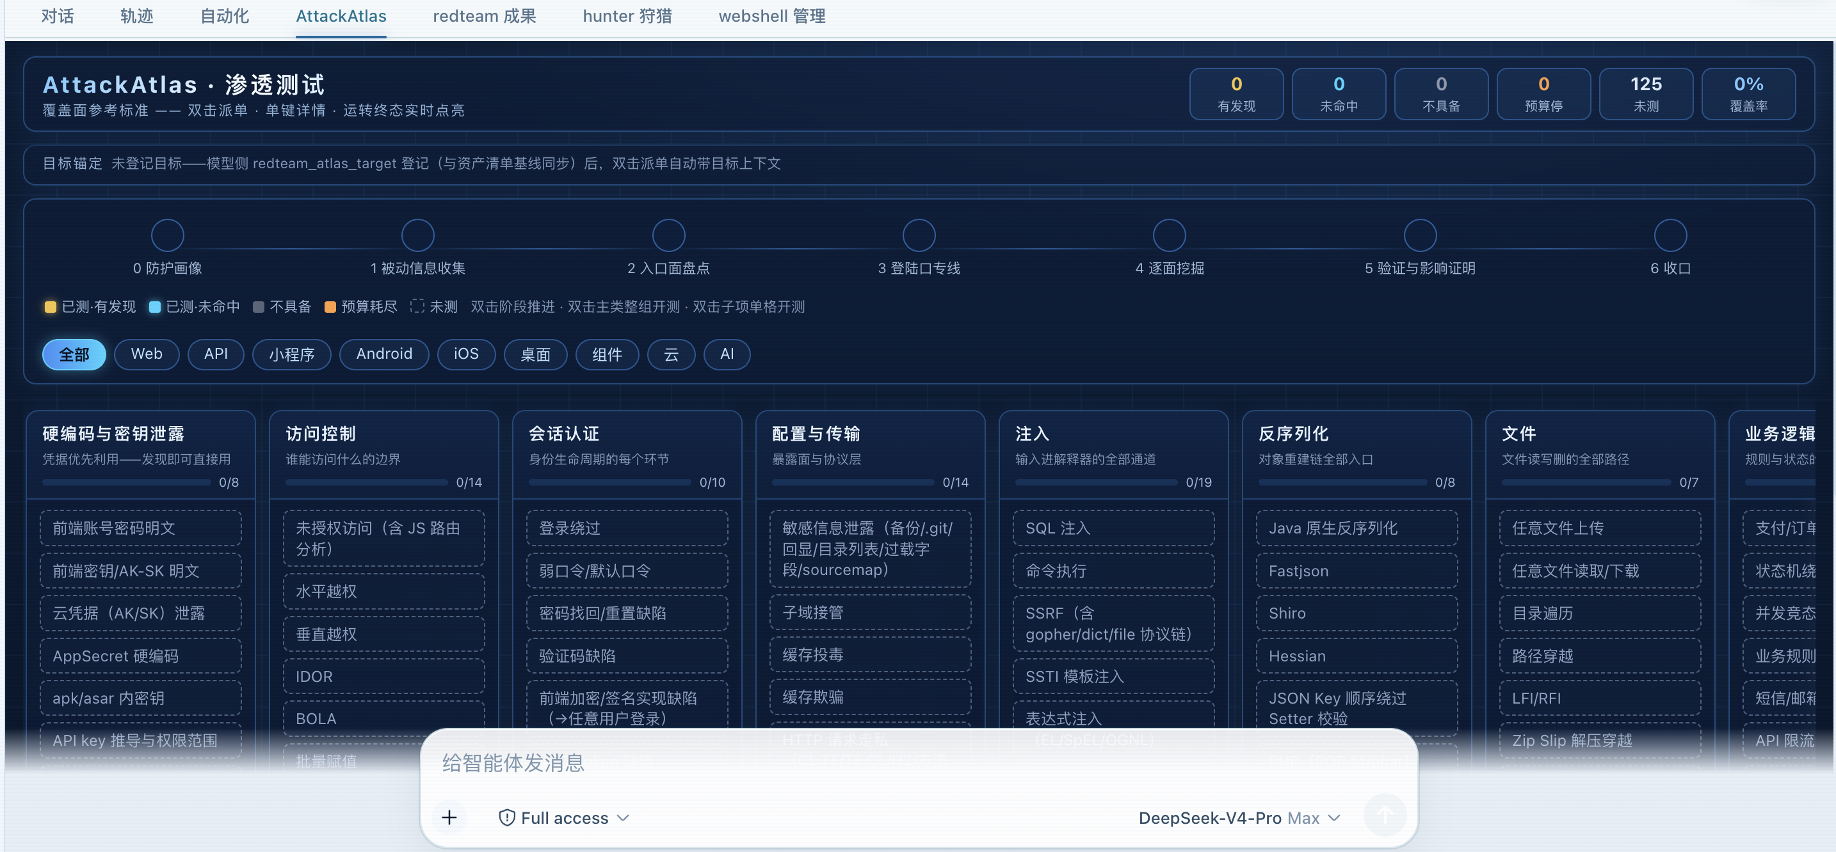
Task: Click 反序列化 category header
Action: (x=1357, y=454)
